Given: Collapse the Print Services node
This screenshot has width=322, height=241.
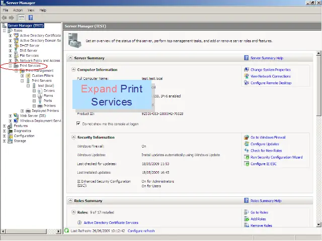Looking at the screenshot, I should coord(10,66).
